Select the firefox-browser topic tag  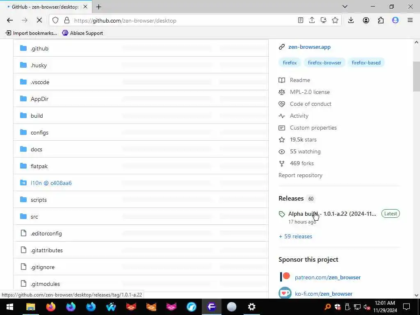click(324, 63)
